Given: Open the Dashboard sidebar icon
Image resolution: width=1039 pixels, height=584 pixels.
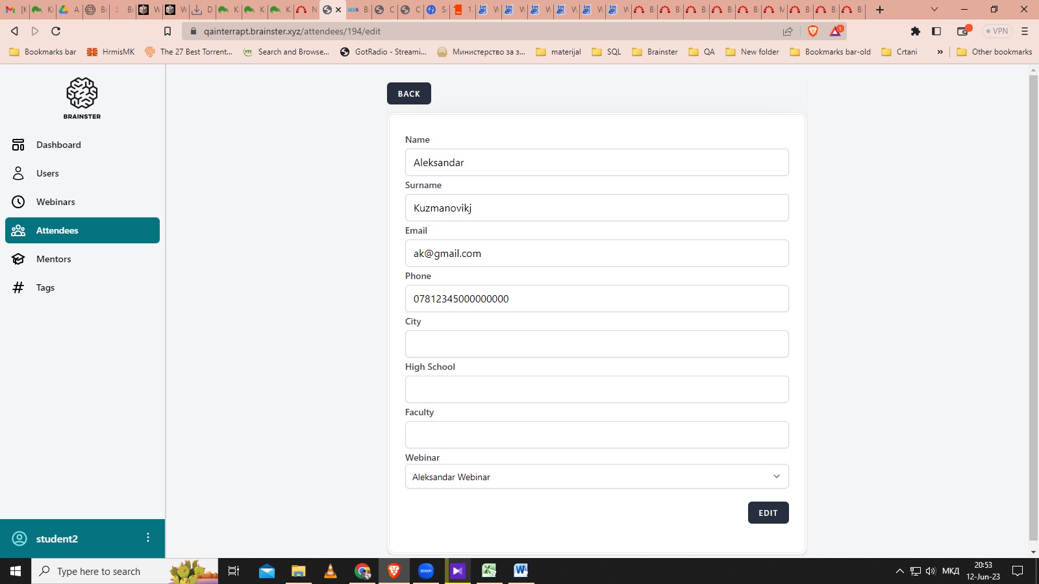Looking at the screenshot, I should coord(18,145).
